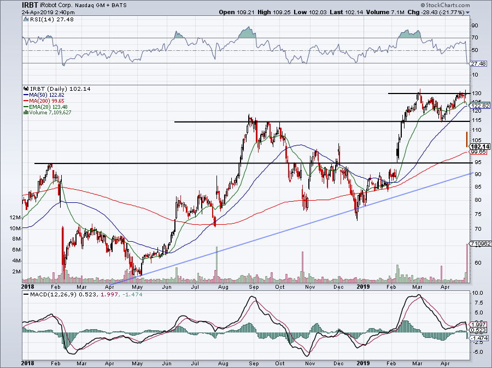Click the 1.997 signal tag on MACD axis
492x368 pixels.
479,325
